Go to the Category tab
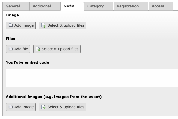Screen dimensions: 178x119 coord(99,6)
